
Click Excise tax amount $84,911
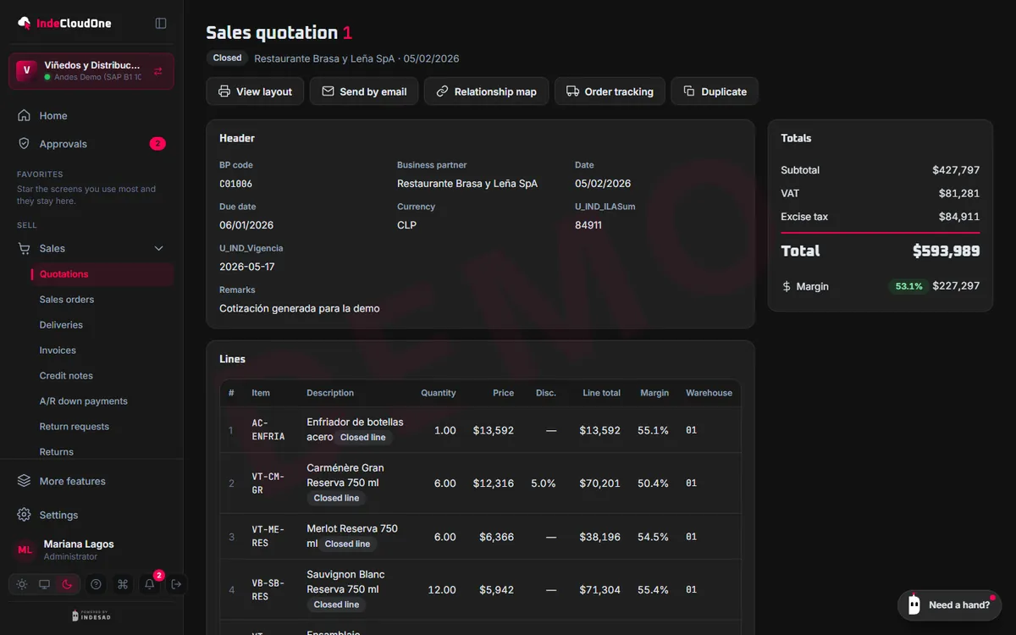click(959, 217)
